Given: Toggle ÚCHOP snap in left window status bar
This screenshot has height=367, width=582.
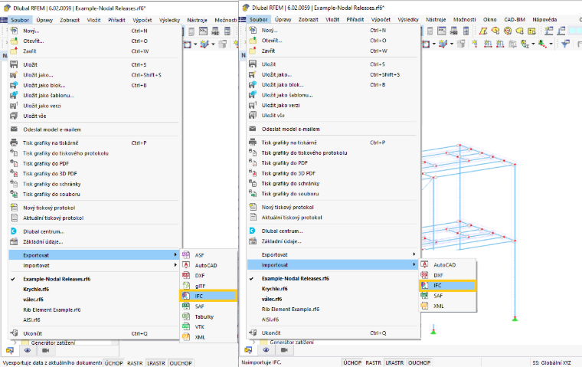Looking at the screenshot, I should 113,363.
